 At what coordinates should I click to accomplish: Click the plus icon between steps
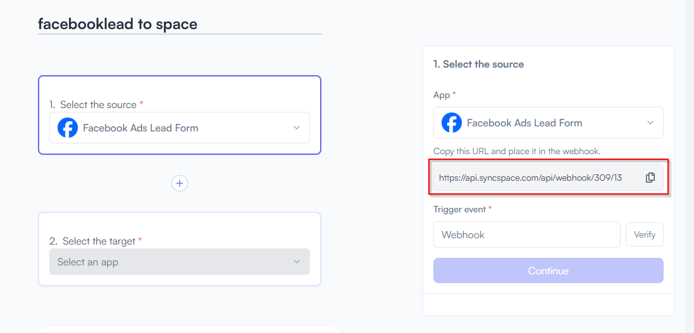pyautogui.click(x=180, y=183)
